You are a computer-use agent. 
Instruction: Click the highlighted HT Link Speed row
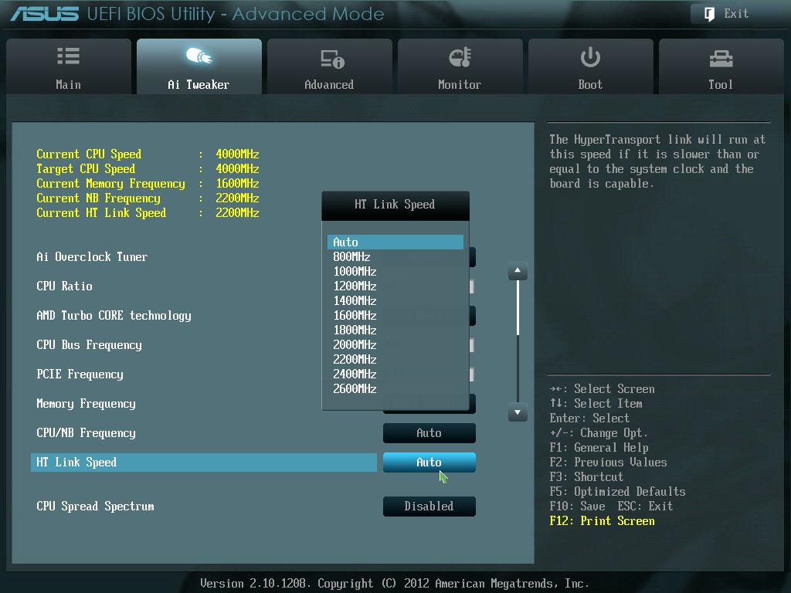[204, 463]
